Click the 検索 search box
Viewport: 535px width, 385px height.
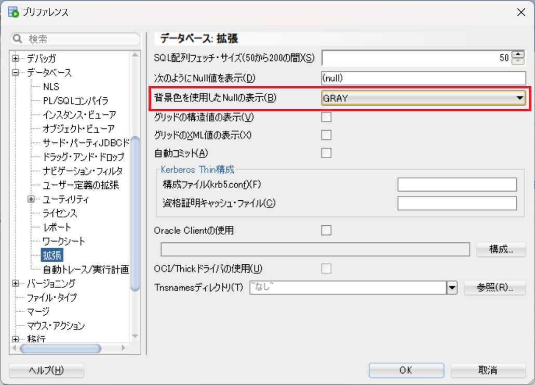(x=75, y=38)
